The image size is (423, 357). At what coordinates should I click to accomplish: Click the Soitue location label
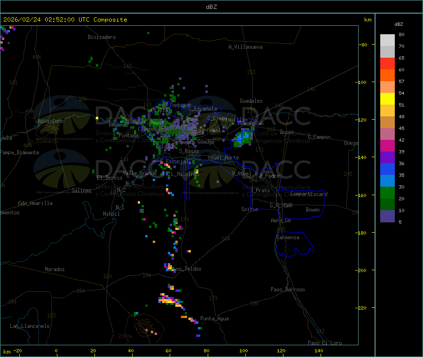(x=250, y=209)
